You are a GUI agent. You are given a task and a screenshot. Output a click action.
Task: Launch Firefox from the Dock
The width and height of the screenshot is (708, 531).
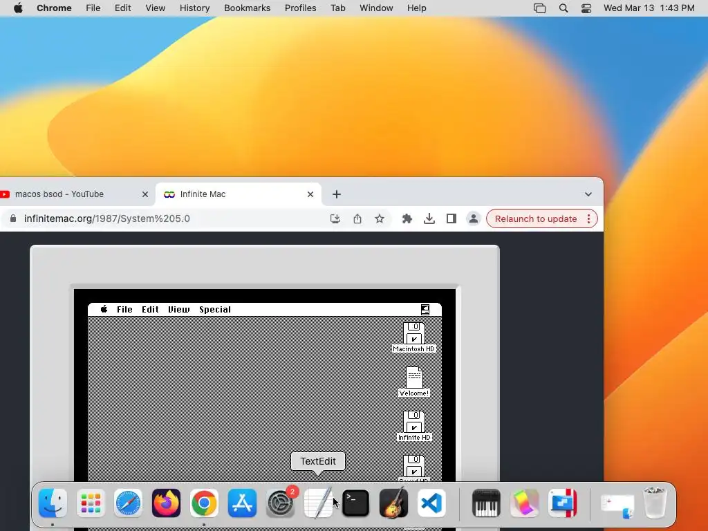coord(166,503)
